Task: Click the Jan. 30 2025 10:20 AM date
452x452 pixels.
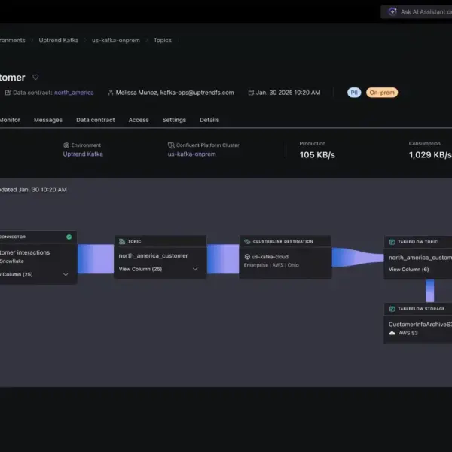Action: (289, 93)
